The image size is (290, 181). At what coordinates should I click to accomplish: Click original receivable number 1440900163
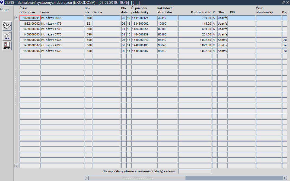pos(144,45)
